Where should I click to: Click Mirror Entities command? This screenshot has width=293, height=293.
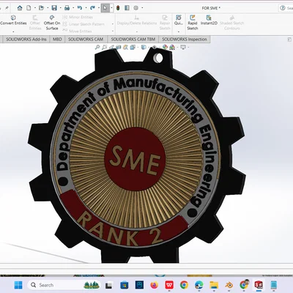78,17
